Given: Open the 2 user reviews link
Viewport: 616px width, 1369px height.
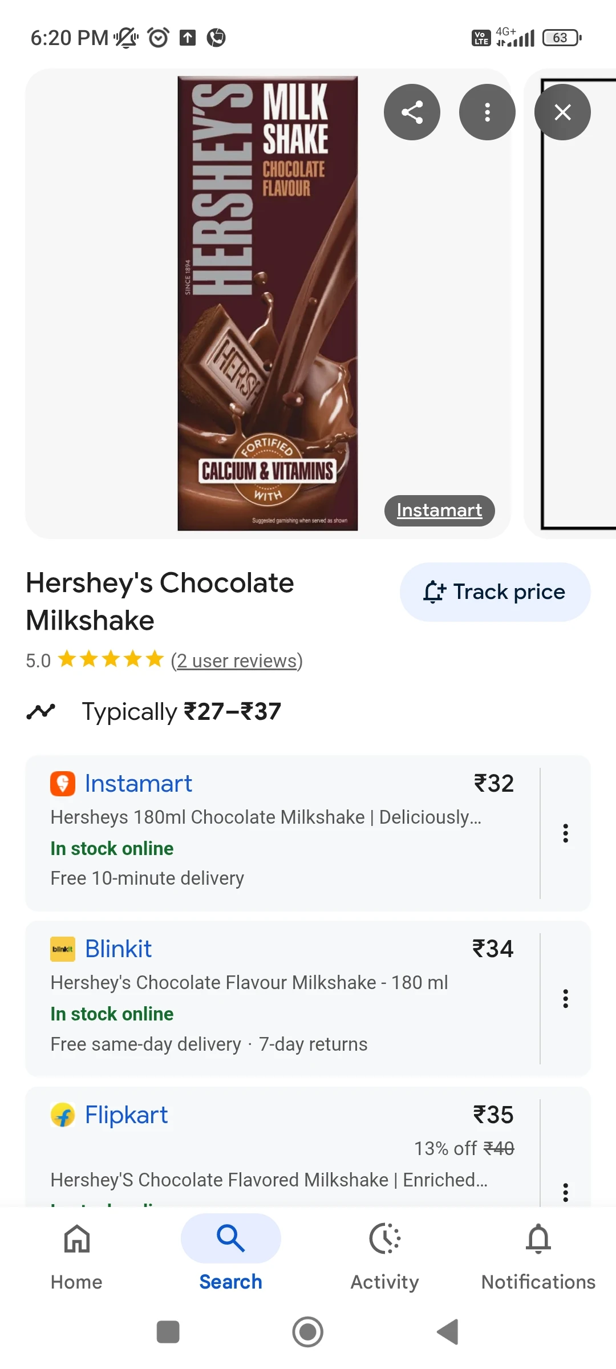Looking at the screenshot, I should (x=237, y=661).
